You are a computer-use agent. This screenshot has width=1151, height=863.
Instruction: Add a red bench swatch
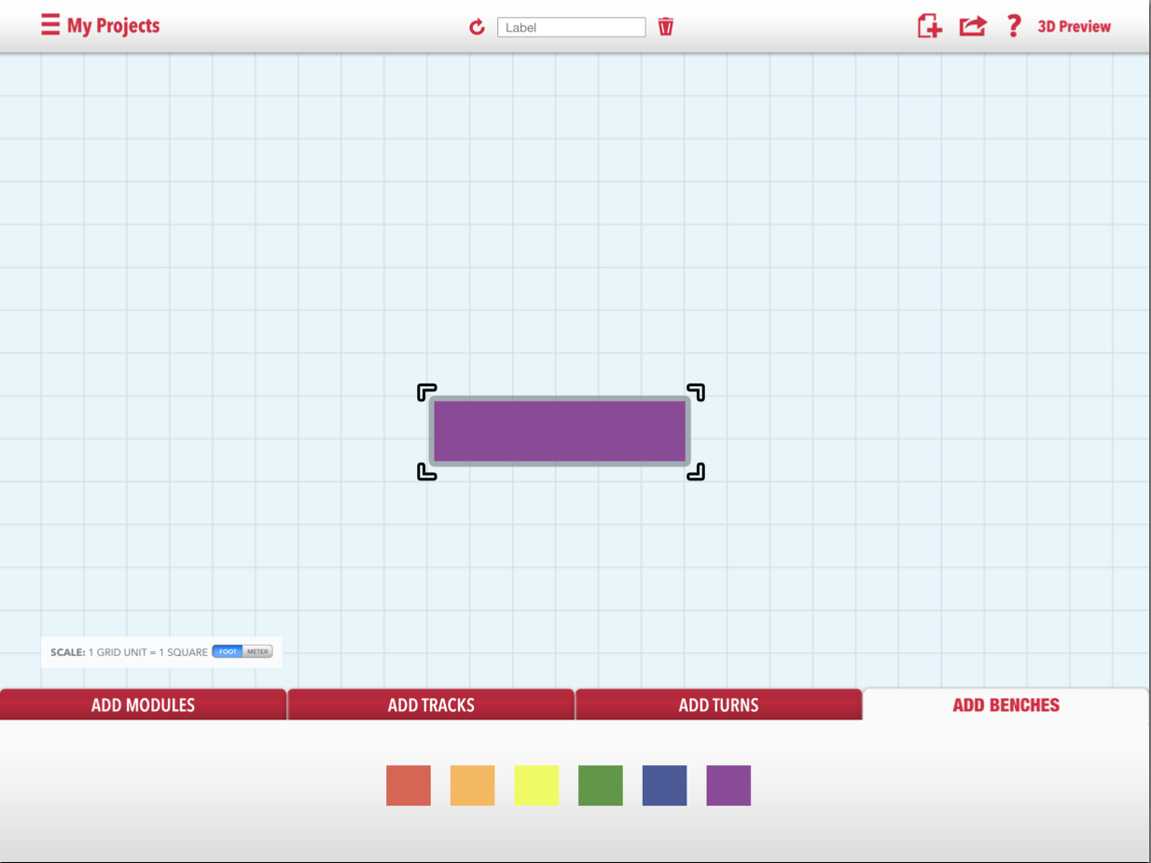[409, 786]
